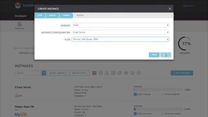This screenshot has height=117, width=208.
Task: Filter instances by stacked layers icon
Action: coord(132,73)
